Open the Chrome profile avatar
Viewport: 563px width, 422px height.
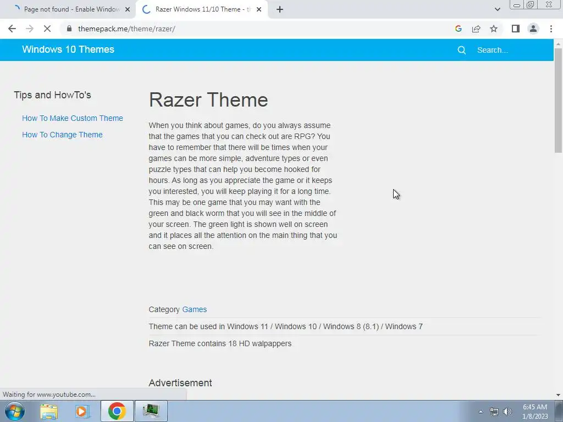point(533,29)
